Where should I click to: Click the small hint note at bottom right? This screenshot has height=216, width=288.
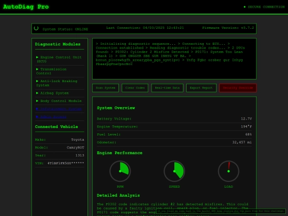point(221,211)
